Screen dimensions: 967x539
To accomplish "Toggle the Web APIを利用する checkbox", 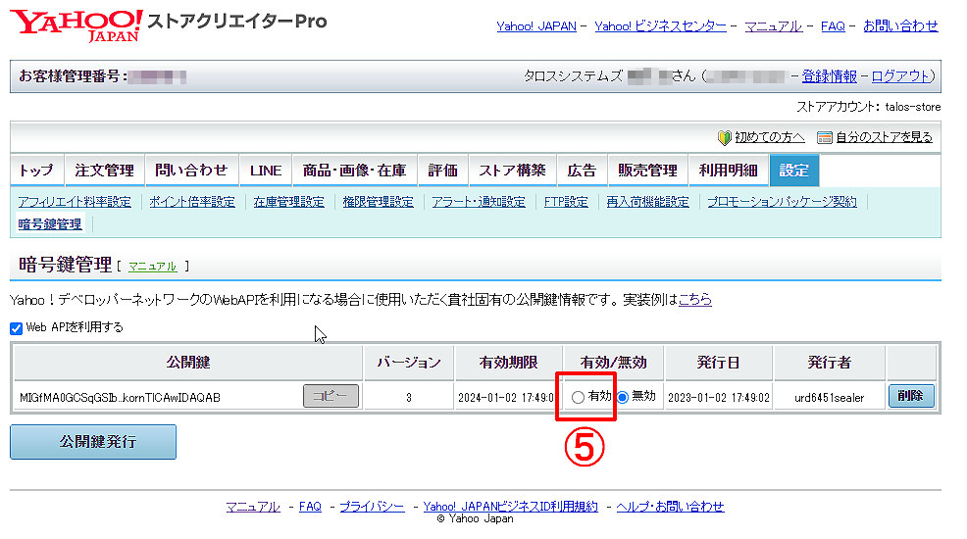I will coord(17,328).
